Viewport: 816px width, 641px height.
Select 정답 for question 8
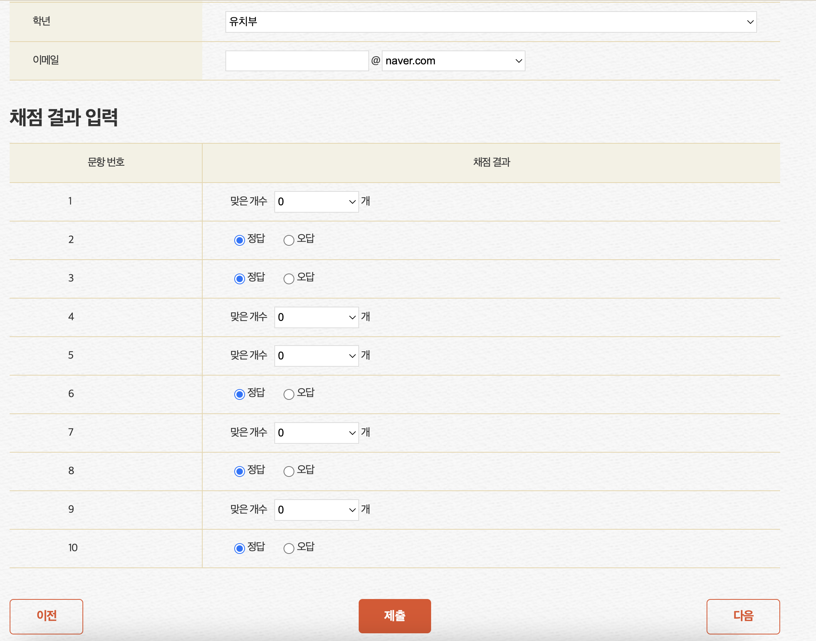pos(239,471)
